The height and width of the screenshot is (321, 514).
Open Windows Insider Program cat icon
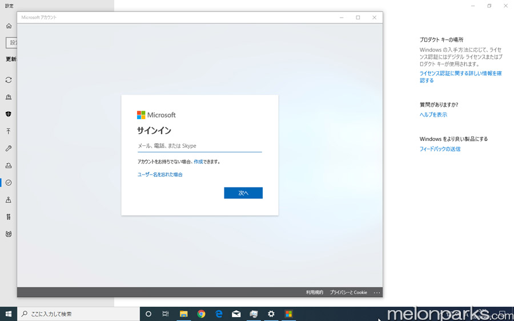coord(9,234)
